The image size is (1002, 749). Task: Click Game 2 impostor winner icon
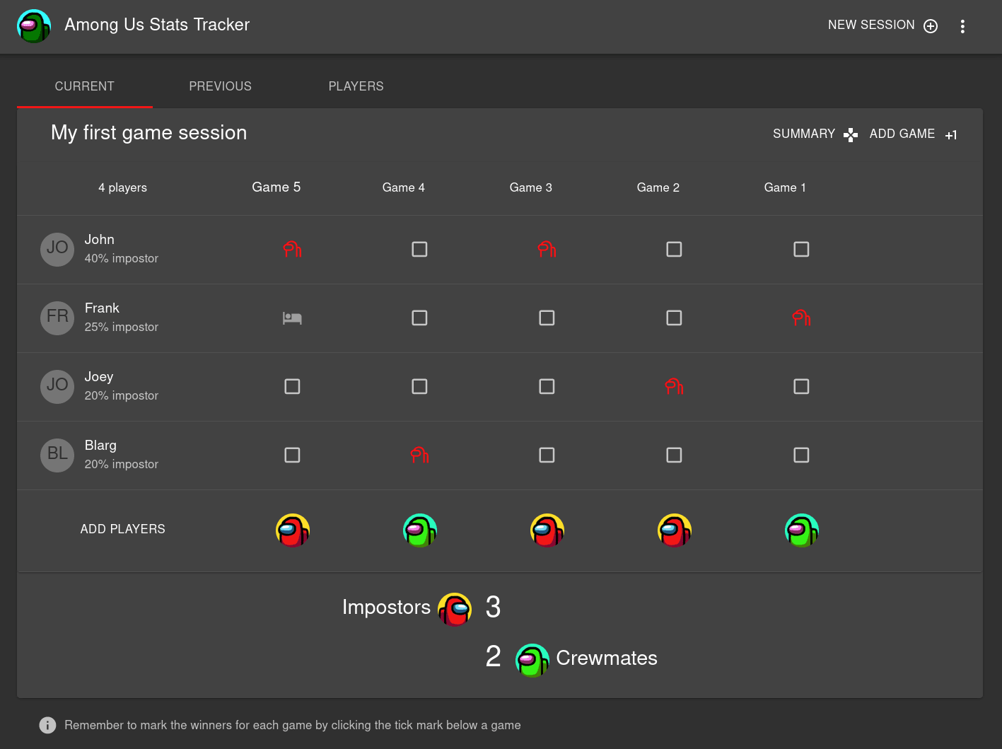(x=675, y=530)
